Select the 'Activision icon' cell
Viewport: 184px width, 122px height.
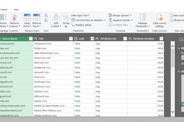[x=53, y=87]
